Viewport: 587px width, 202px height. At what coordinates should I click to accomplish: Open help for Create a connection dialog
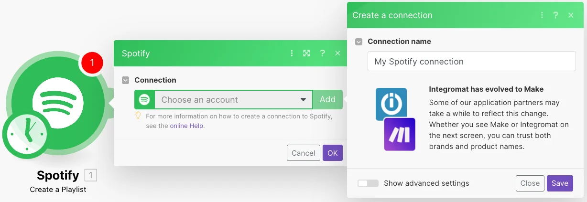tap(555, 15)
